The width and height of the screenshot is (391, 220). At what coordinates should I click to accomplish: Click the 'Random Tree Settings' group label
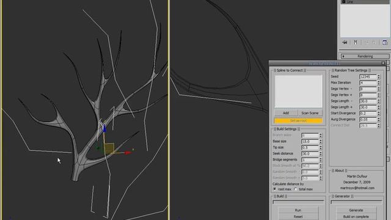click(x=351, y=70)
